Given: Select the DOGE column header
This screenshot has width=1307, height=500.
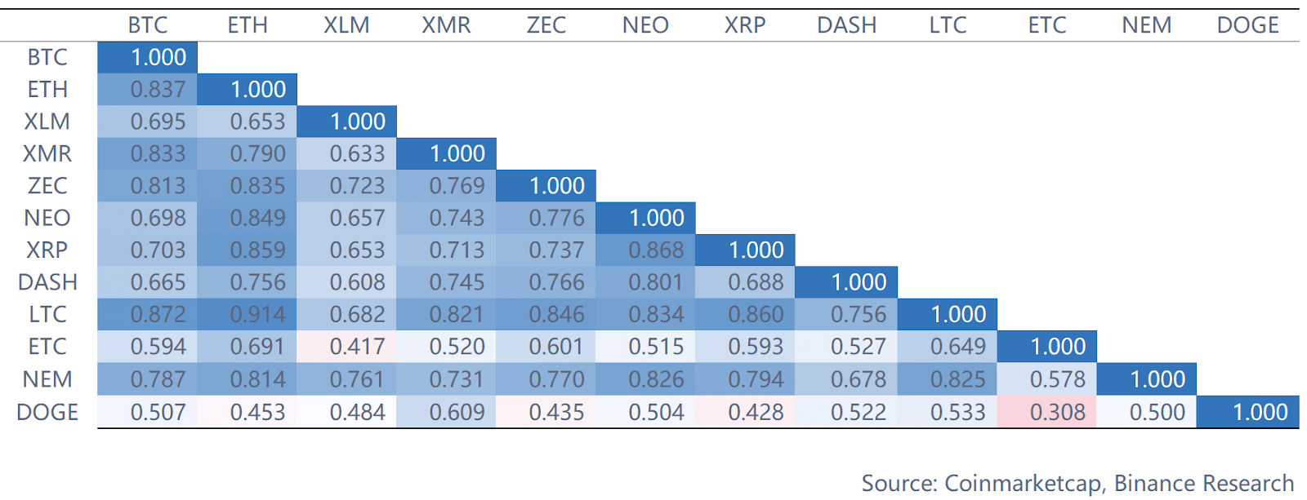Looking at the screenshot, I should (x=1247, y=25).
